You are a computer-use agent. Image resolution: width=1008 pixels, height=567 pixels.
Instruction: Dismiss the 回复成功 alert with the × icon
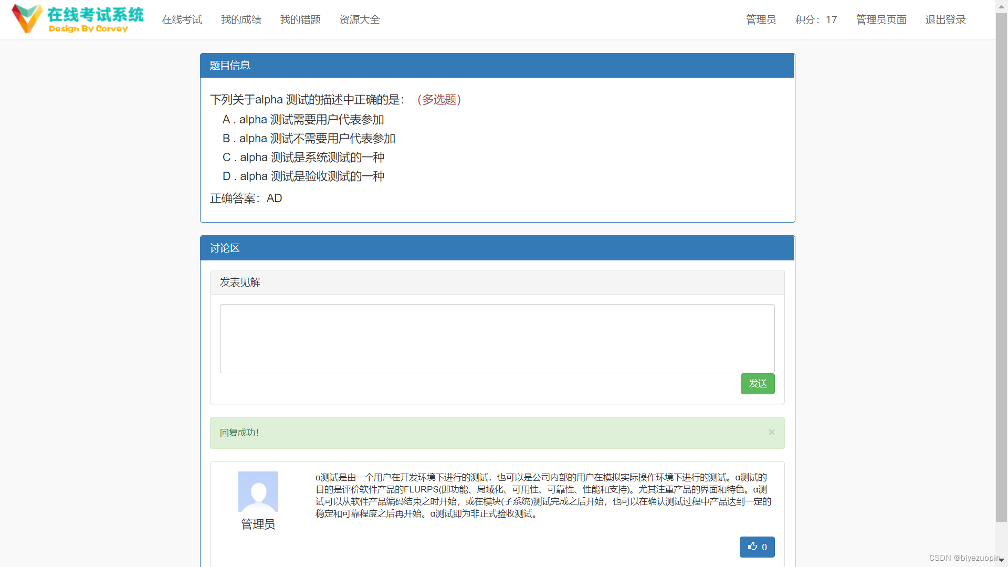(771, 432)
